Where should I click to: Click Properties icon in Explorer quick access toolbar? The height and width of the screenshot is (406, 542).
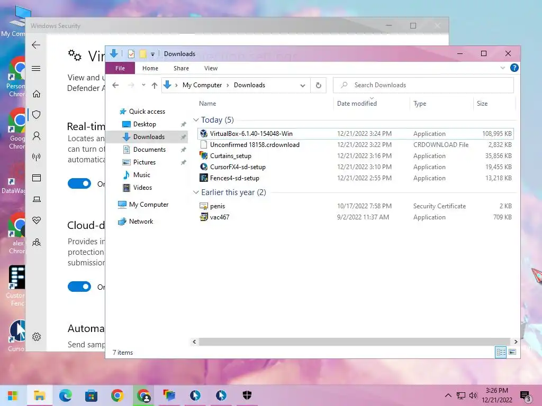coord(131,54)
